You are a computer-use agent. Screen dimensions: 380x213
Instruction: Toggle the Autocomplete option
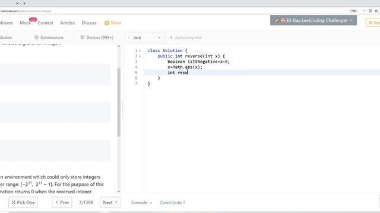pos(186,37)
